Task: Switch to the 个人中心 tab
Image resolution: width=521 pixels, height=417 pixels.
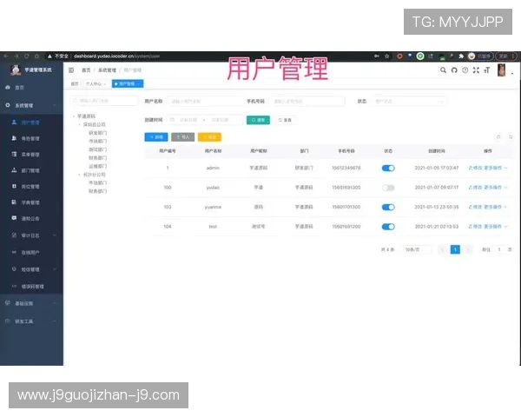Action: 94,83
